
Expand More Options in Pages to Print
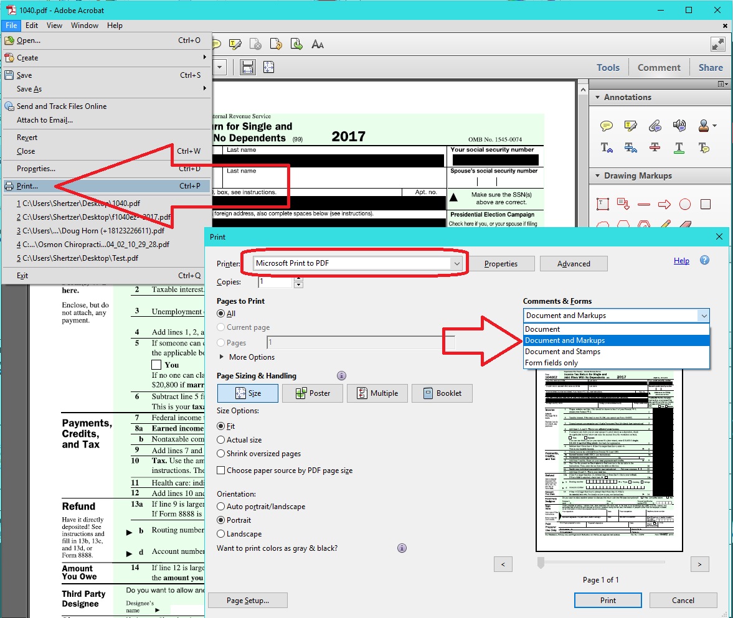(x=222, y=357)
